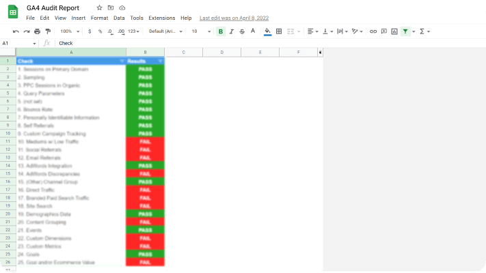The height and width of the screenshot is (273, 486).
Task: Toggle italic formatting
Action: click(232, 31)
